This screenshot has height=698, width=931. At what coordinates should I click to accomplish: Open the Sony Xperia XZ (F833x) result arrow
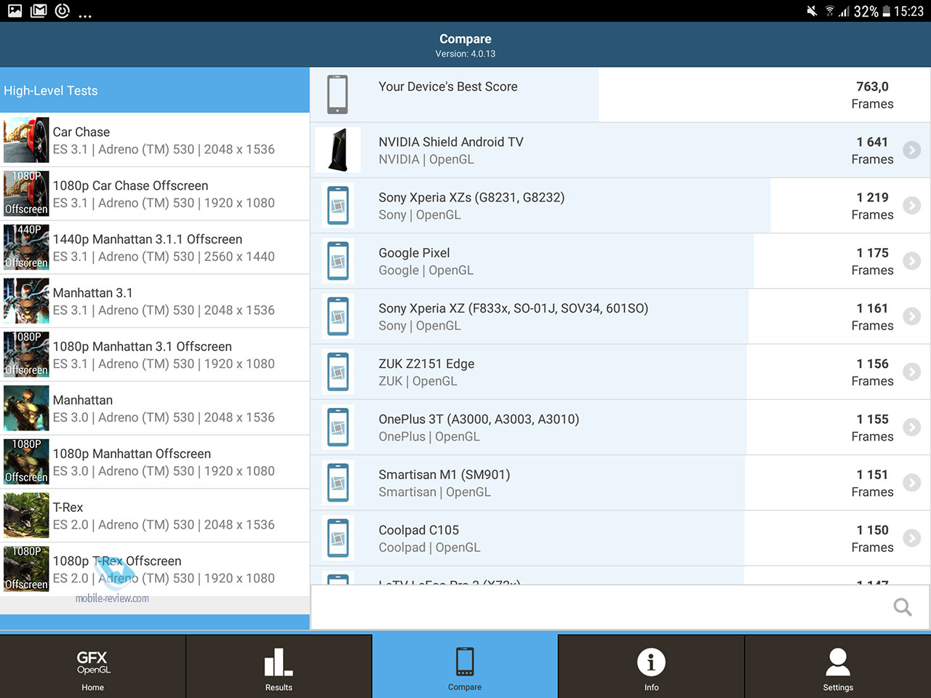[911, 316]
